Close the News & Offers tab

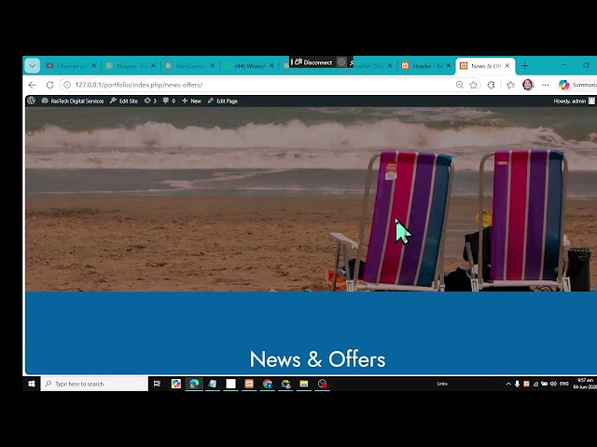point(507,66)
